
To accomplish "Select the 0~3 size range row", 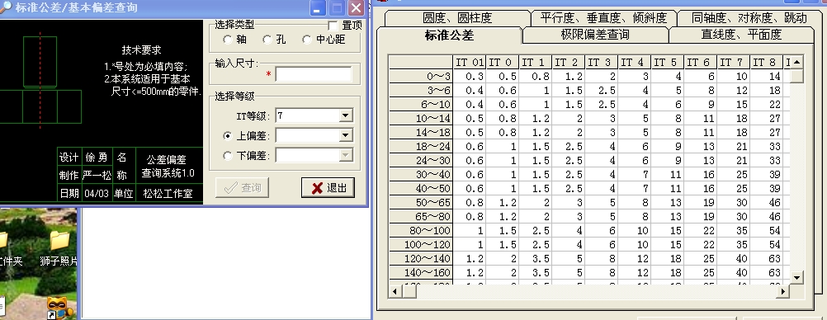I will pos(421,77).
